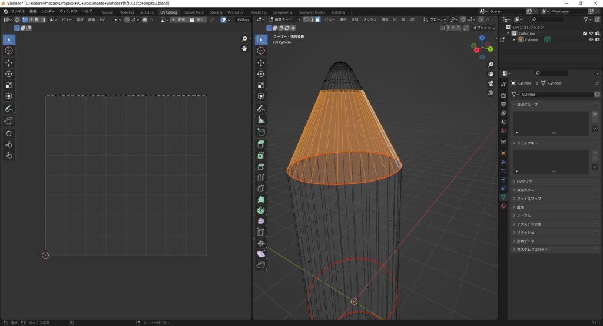Open the Modifier properties wrench tab
The width and height of the screenshot is (603, 326).
pos(503,162)
